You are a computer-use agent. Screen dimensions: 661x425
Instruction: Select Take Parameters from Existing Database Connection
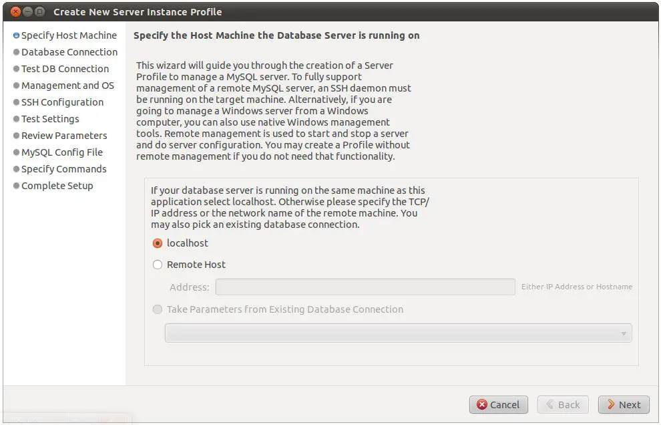pos(158,309)
